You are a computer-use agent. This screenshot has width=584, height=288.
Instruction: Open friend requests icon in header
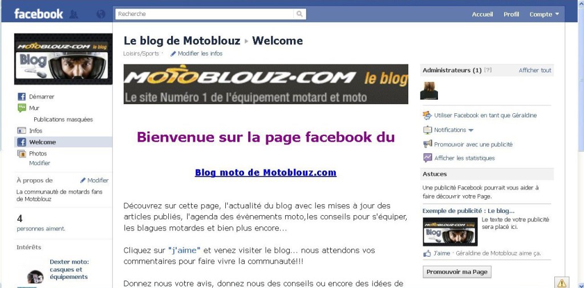(x=74, y=14)
